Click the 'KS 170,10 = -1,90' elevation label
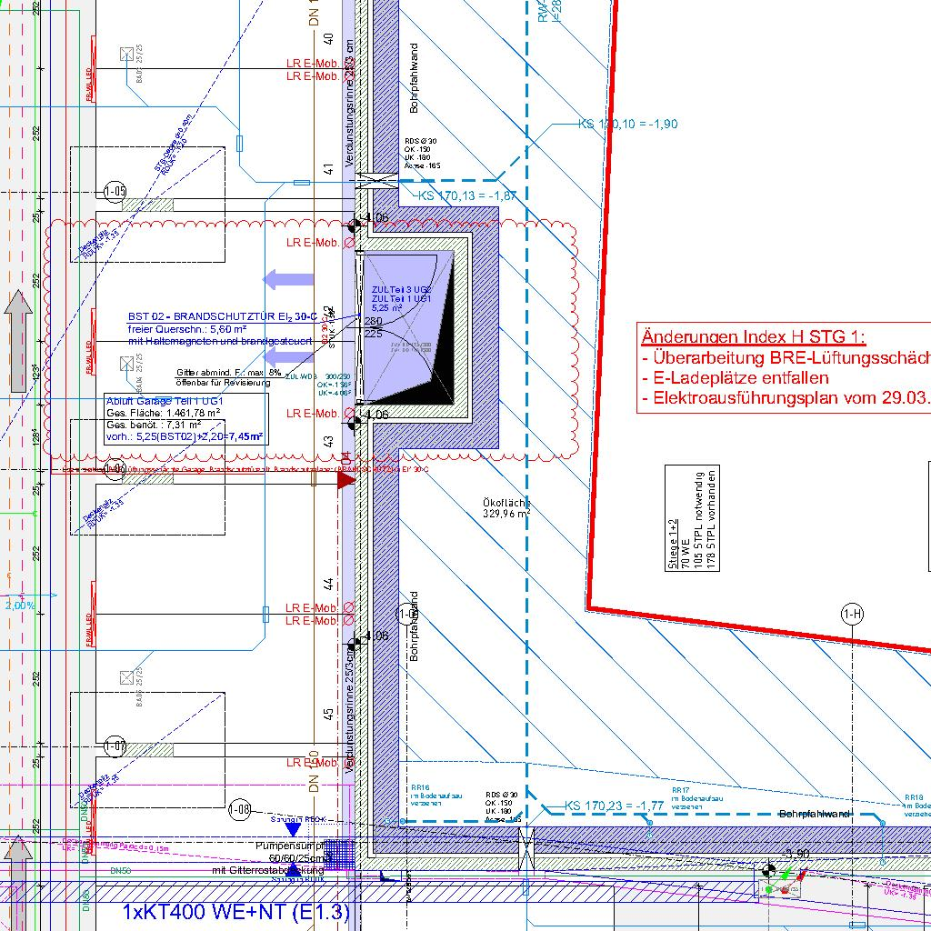This screenshot has width=931, height=931. click(627, 125)
